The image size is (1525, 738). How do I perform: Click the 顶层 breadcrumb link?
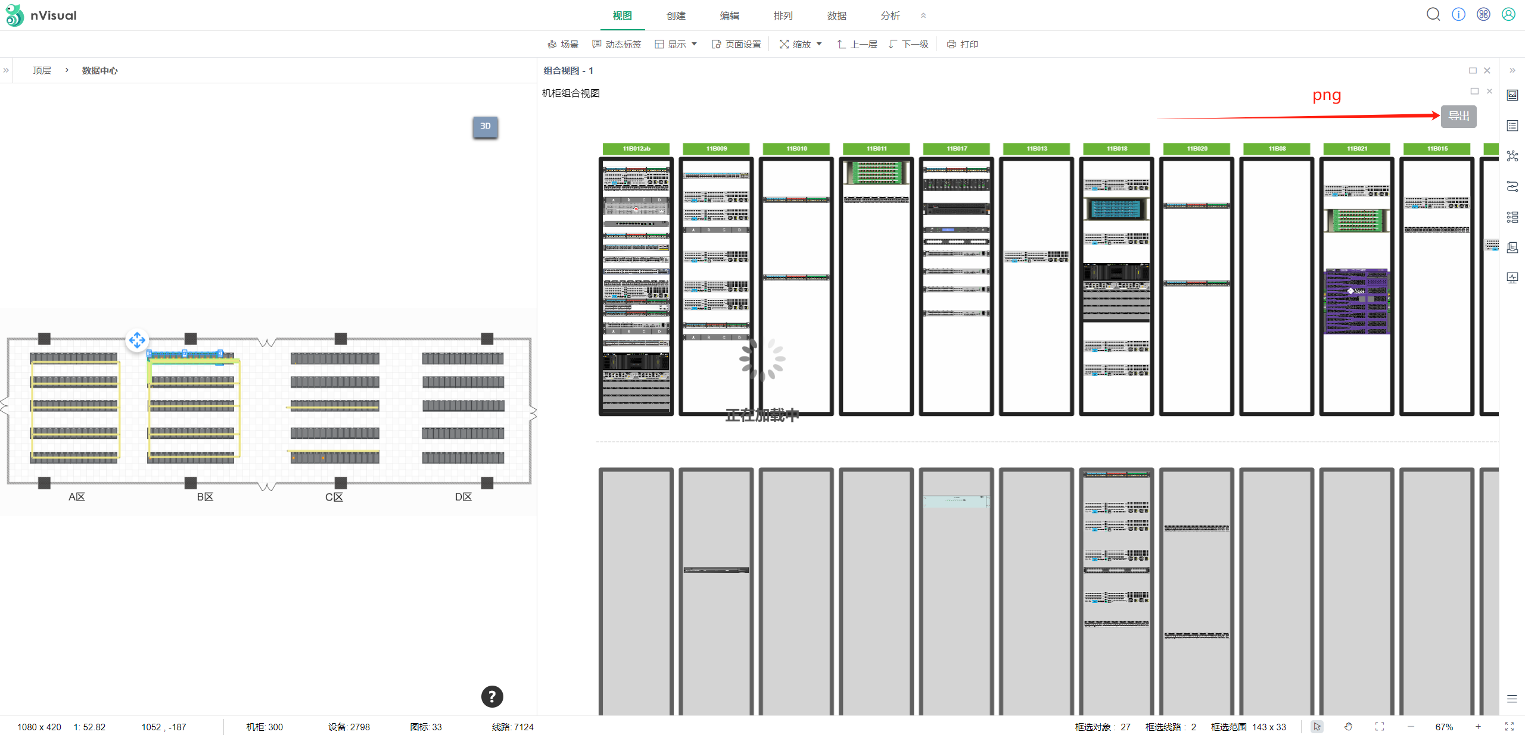click(42, 70)
